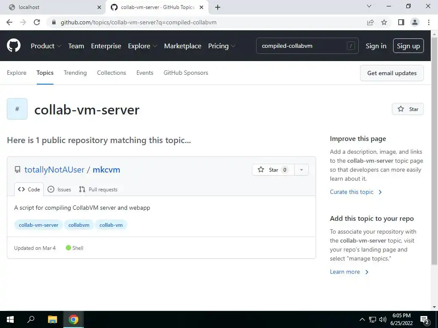Viewport: 438px width, 328px height.
Task: Open network status tray icon
Action: (x=373, y=319)
